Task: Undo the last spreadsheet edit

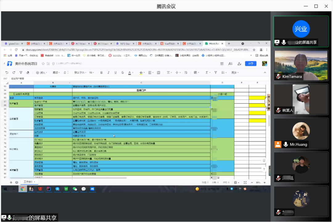Action: tap(7, 73)
